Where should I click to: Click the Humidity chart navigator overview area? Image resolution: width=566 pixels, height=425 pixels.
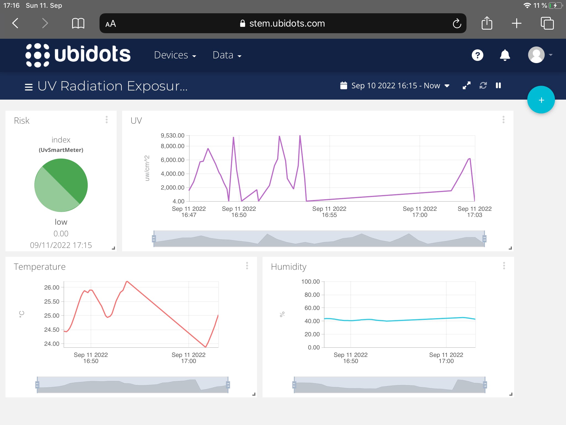pos(390,385)
